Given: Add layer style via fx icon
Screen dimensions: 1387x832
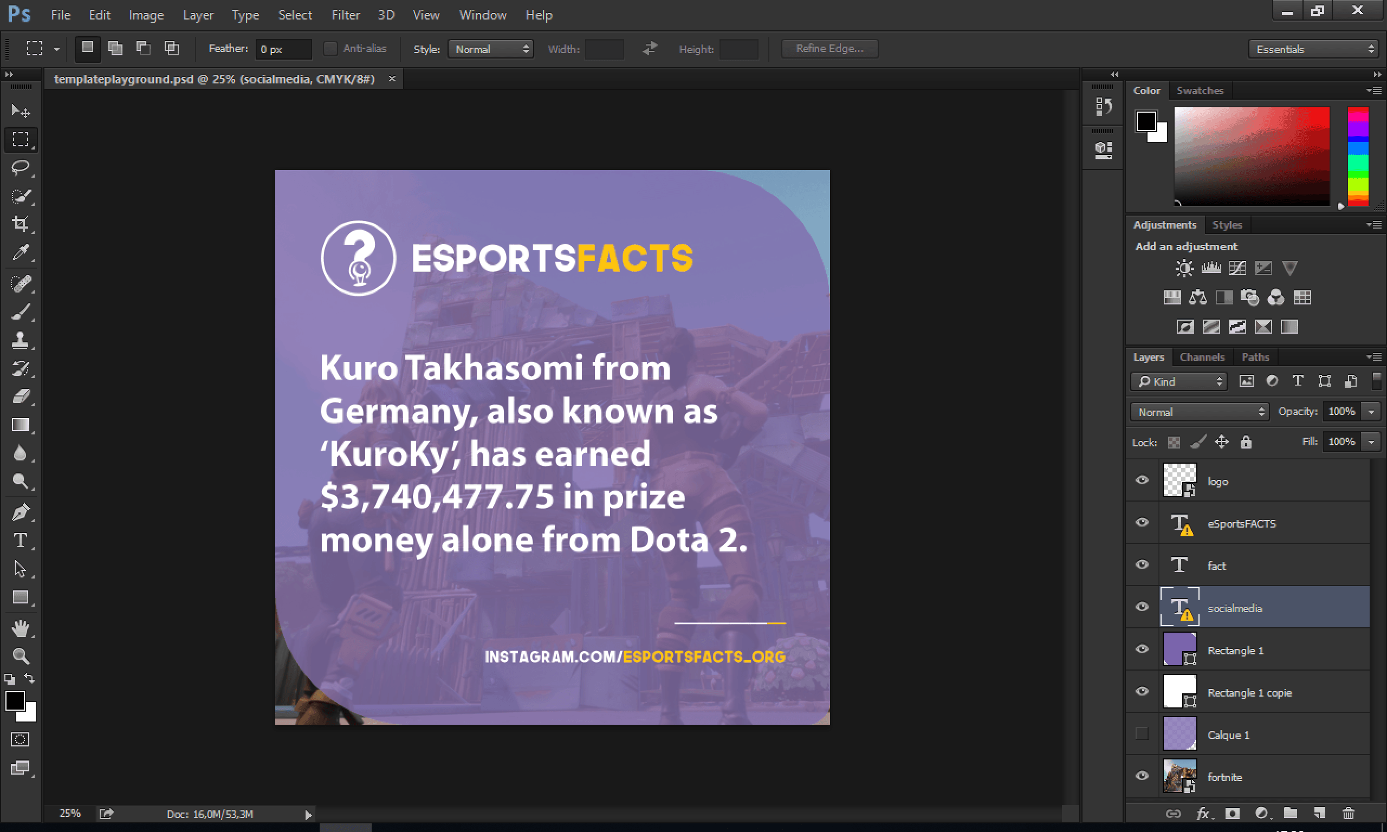Looking at the screenshot, I should point(1203,814).
